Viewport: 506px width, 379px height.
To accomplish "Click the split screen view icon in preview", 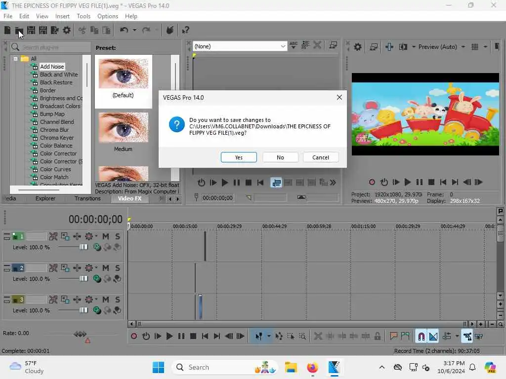I will 403,47.
